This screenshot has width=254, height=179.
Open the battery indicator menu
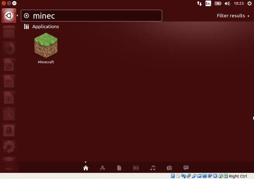click(x=218, y=3)
